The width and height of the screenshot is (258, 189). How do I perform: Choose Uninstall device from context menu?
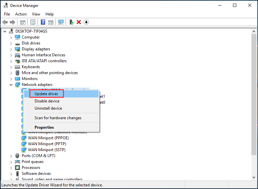61,108
